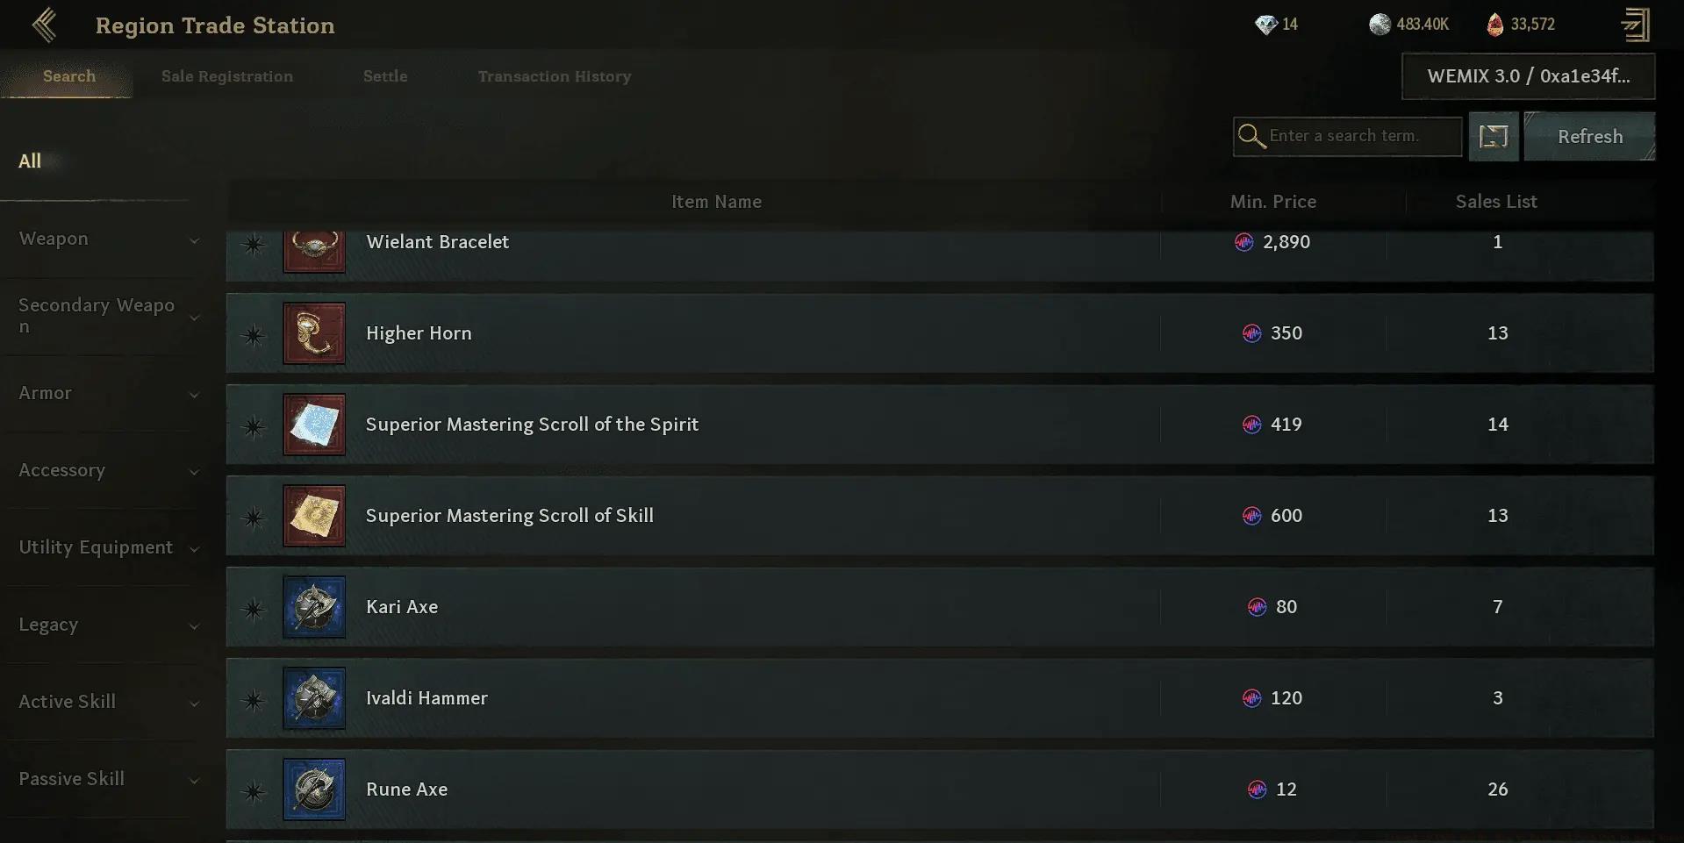Open the exit menu icon top right
The height and width of the screenshot is (843, 1684).
[x=1635, y=25]
